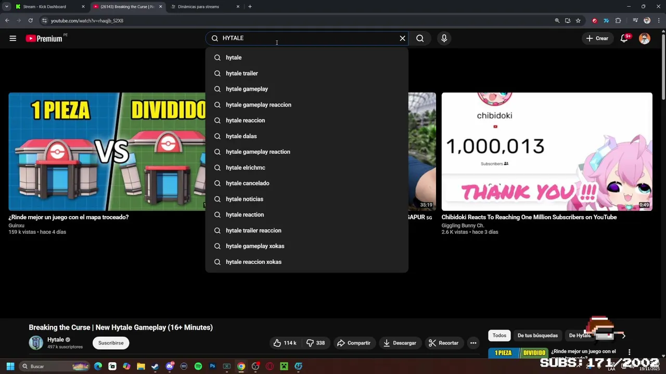Open the zoom magnifier in address bar
The width and height of the screenshot is (666, 374).
pyautogui.click(x=557, y=21)
